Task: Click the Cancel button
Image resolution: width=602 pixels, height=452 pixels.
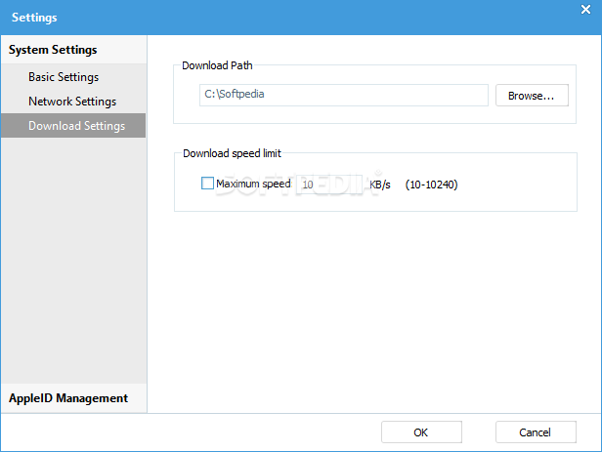Action: (536, 432)
